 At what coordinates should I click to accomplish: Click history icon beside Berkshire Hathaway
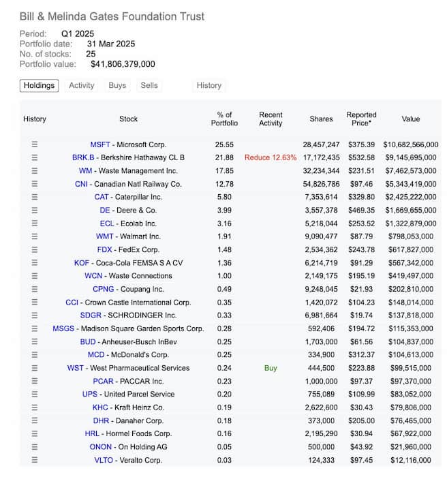click(x=35, y=157)
